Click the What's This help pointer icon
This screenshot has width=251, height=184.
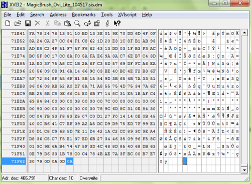click(117, 23)
